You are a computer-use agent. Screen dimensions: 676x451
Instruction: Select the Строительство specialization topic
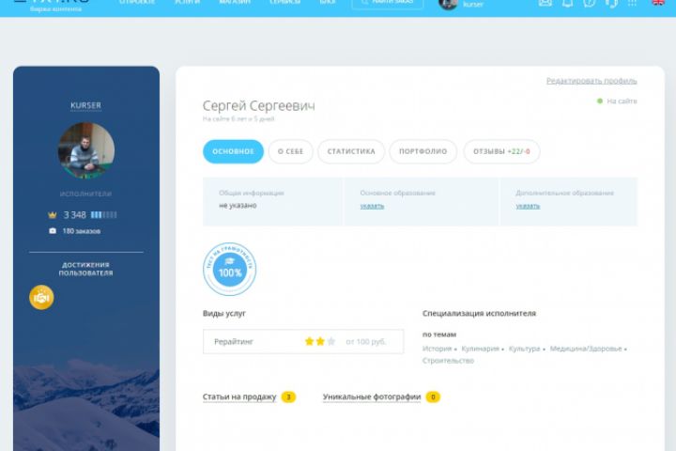click(448, 361)
